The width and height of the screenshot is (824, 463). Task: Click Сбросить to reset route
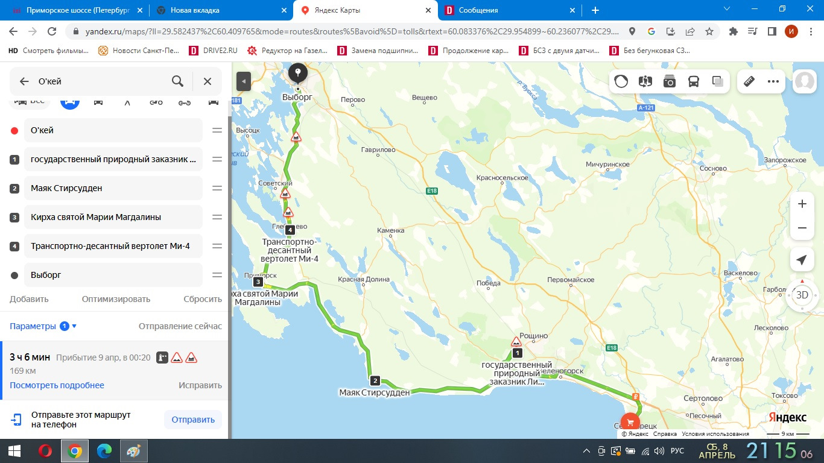(203, 299)
